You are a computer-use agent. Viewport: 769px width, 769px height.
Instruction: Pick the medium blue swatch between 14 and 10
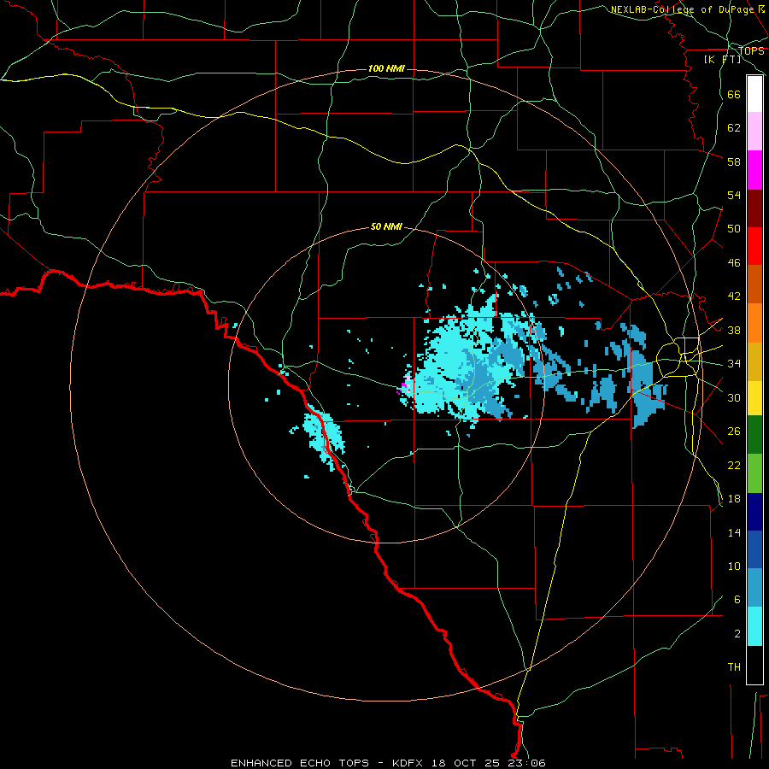click(754, 549)
